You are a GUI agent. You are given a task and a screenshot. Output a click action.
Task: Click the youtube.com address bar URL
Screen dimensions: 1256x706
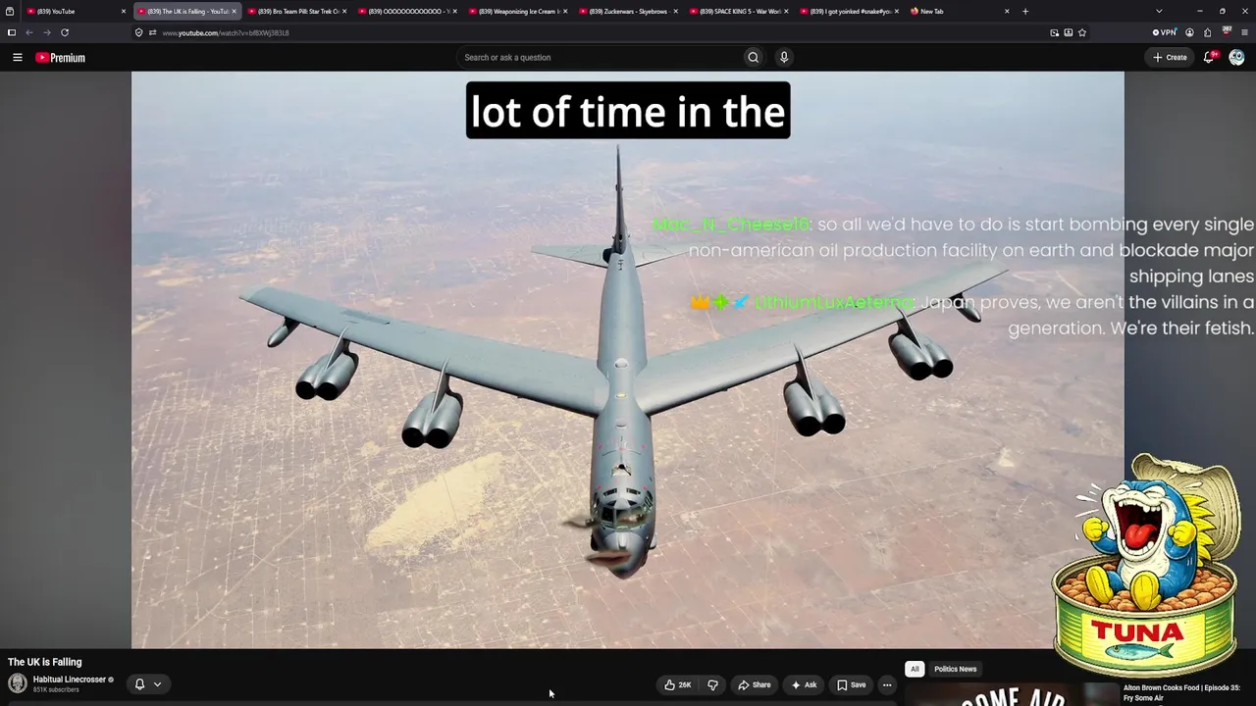226,32
